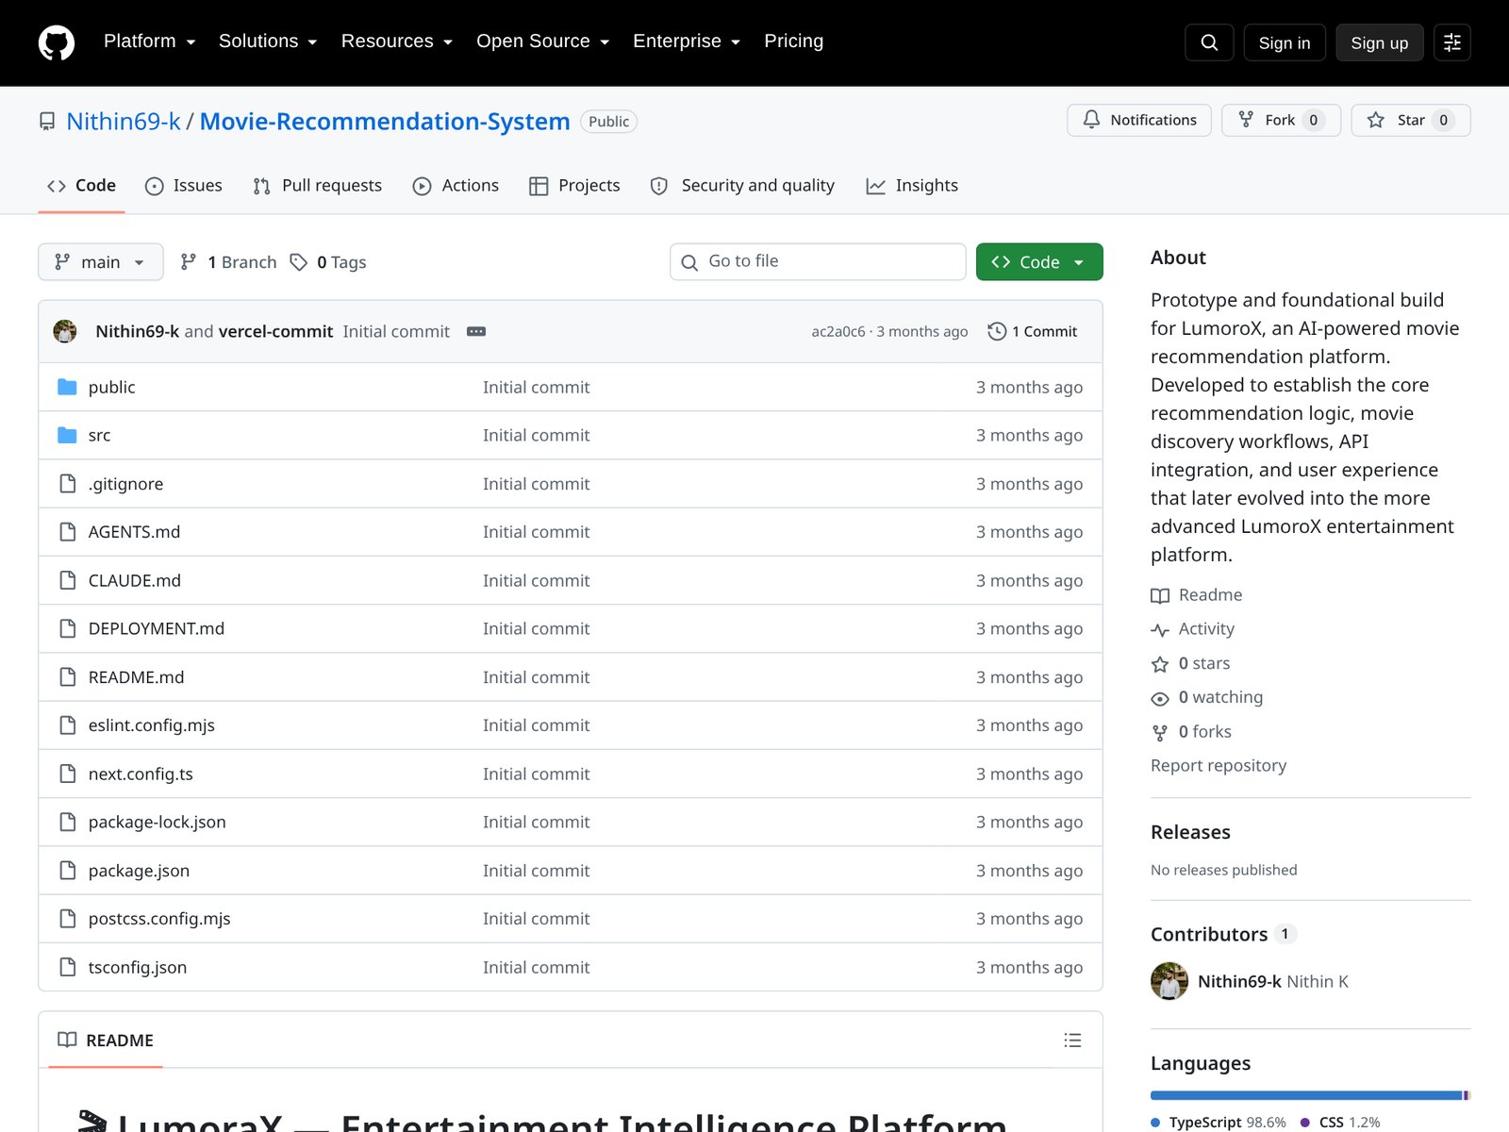Open the search magnifier icon
This screenshot has height=1132, width=1509.
[x=1209, y=42]
